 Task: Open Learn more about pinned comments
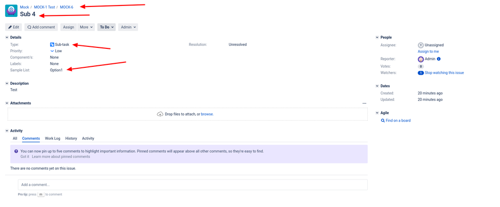61,157
